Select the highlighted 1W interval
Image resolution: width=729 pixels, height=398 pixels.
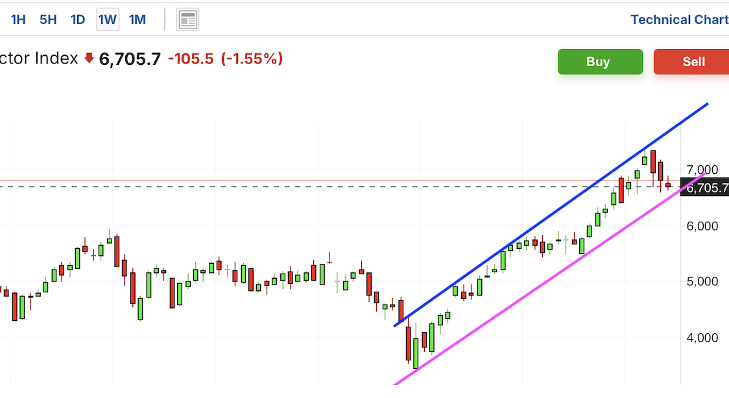coord(108,19)
